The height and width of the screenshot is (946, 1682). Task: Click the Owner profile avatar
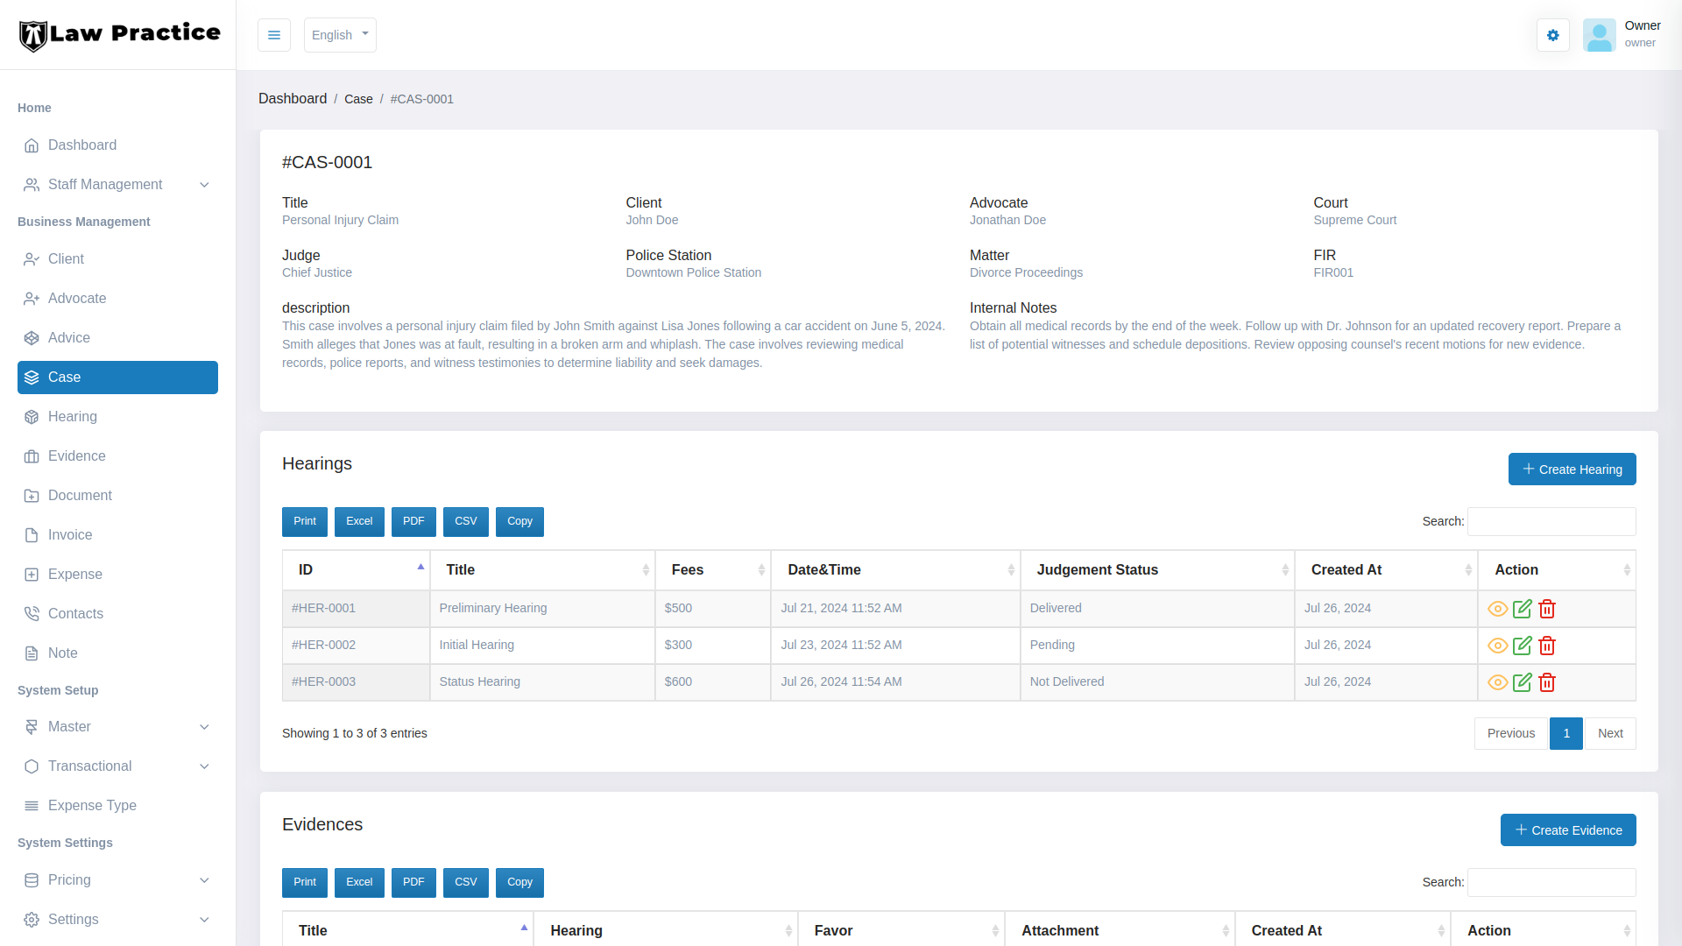coord(1599,35)
